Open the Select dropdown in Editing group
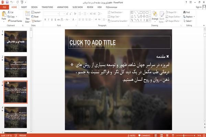206x137 pixels. 188,21
